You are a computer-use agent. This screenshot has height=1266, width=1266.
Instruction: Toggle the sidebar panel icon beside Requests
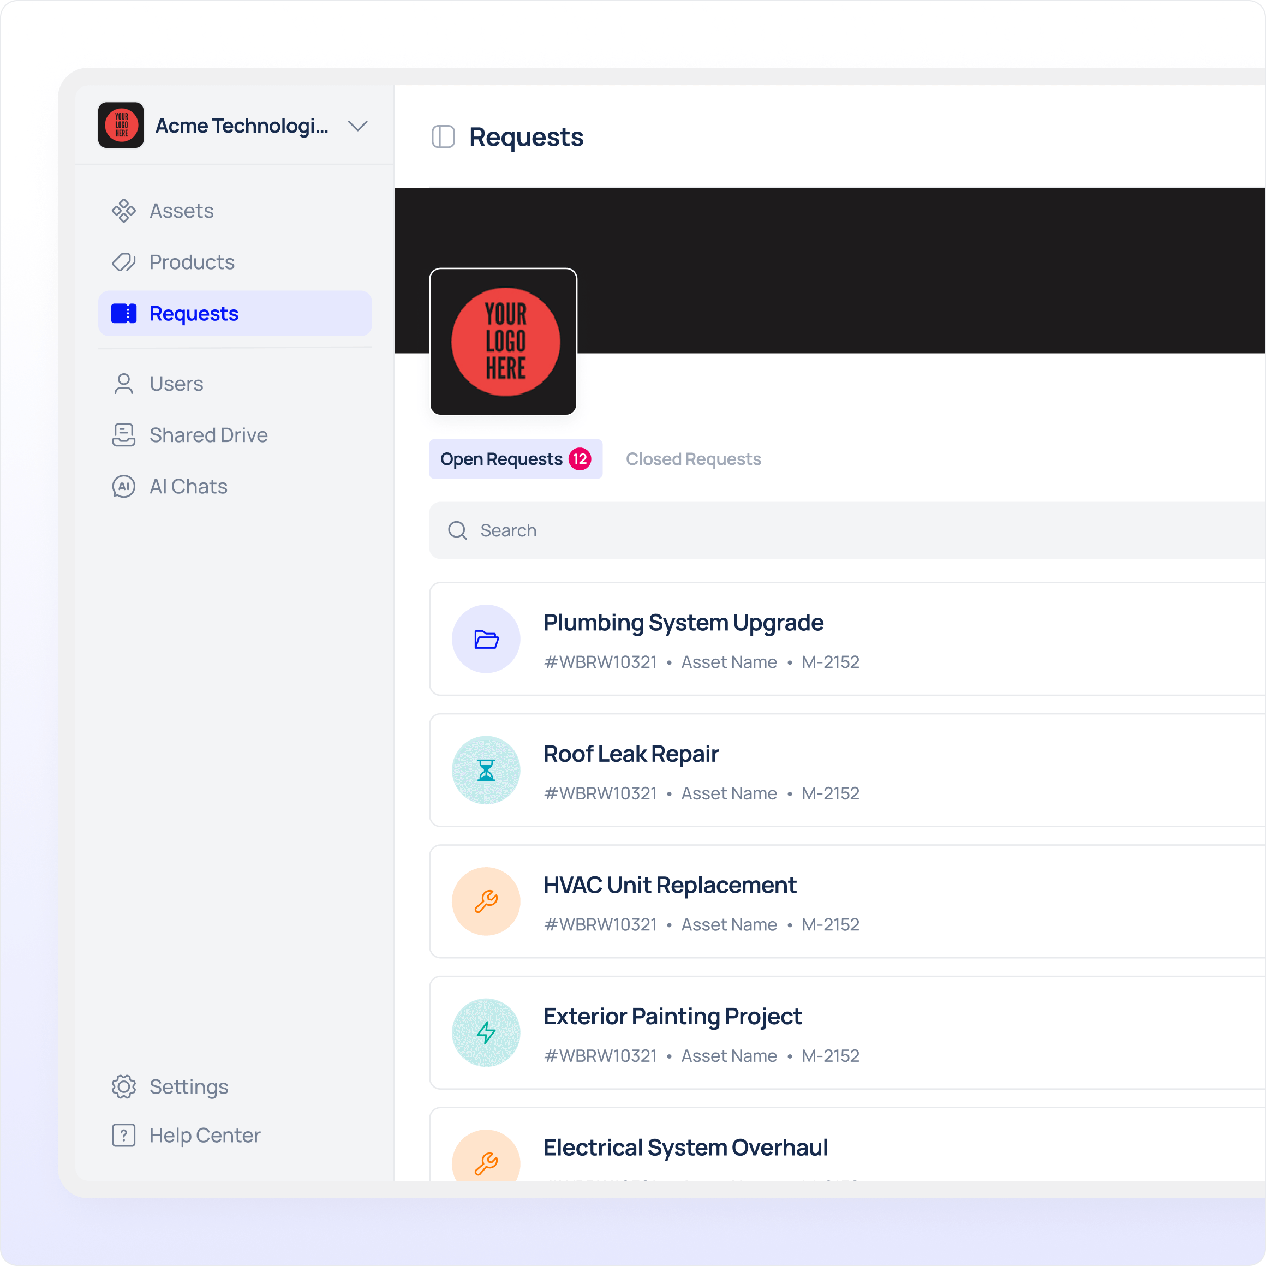pos(443,137)
